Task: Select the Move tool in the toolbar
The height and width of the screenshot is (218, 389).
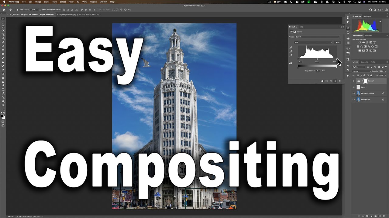Action: pos(3,19)
